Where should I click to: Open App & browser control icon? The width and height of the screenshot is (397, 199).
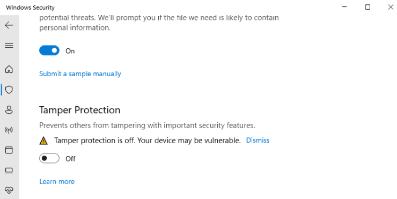9,150
